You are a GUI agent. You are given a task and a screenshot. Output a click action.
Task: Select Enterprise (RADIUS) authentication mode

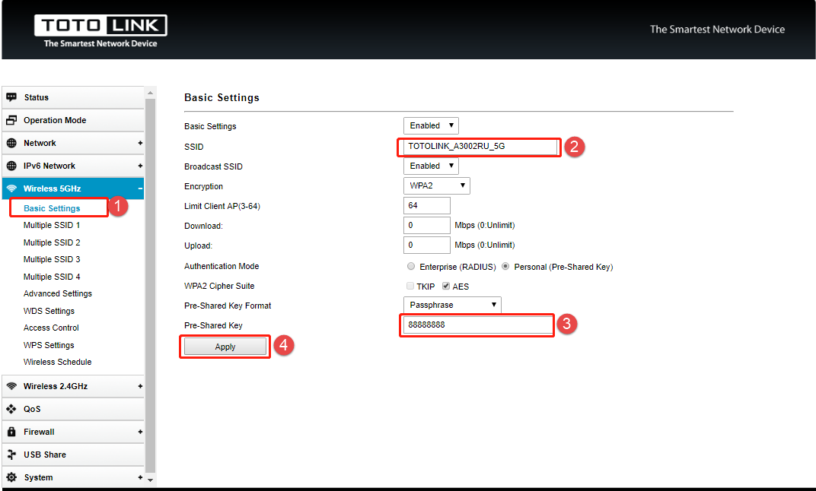click(x=412, y=267)
